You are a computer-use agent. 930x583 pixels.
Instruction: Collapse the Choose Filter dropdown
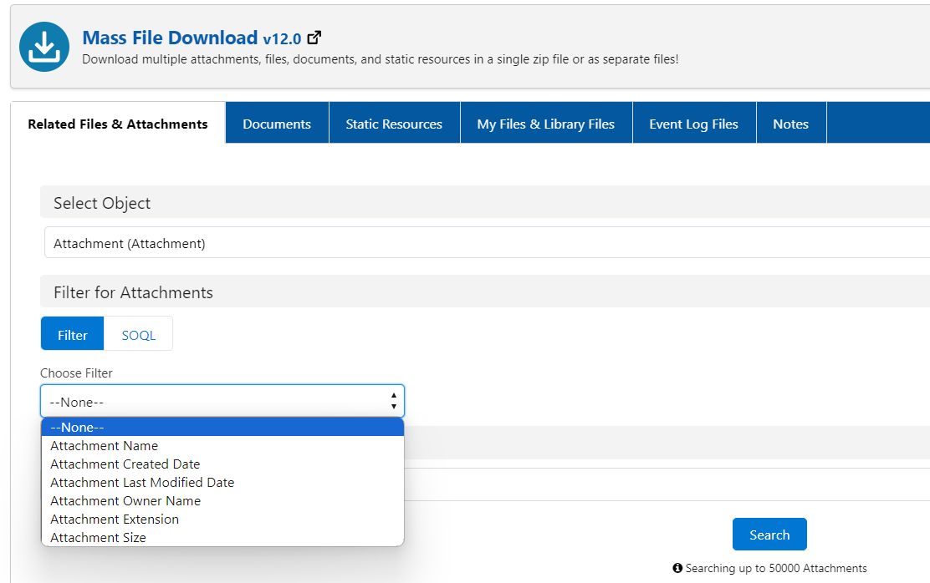[x=222, y=402]
